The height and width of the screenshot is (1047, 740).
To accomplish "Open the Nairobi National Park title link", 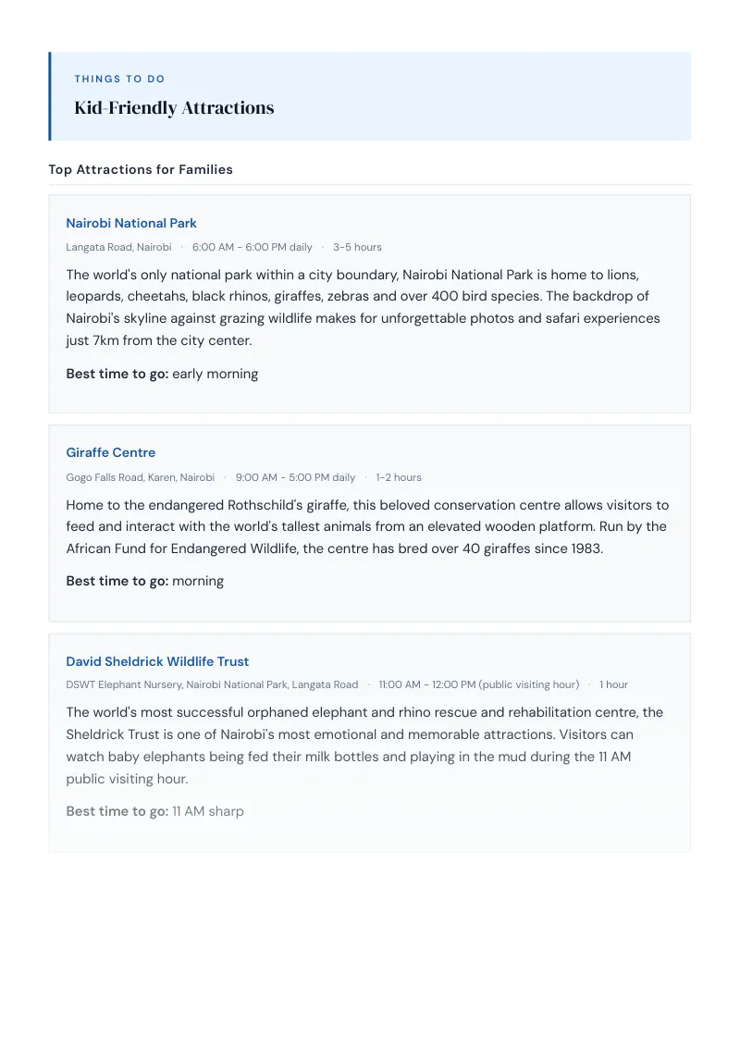I will [131, 223].
